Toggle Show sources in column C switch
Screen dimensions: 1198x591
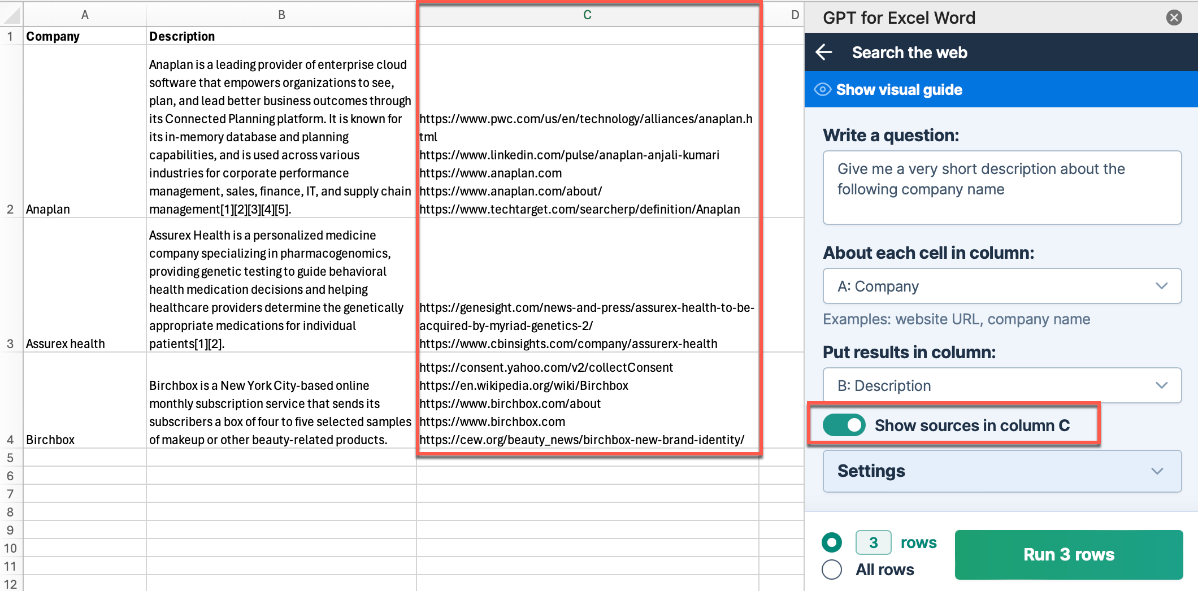pos(844,425)
